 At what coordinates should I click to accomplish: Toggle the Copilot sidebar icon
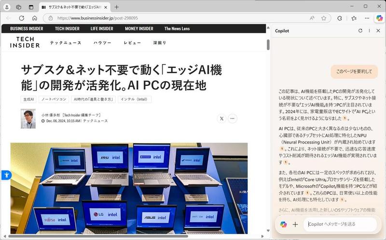(x=379, y=18)
